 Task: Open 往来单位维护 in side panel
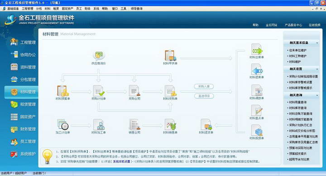pos(298,50)
